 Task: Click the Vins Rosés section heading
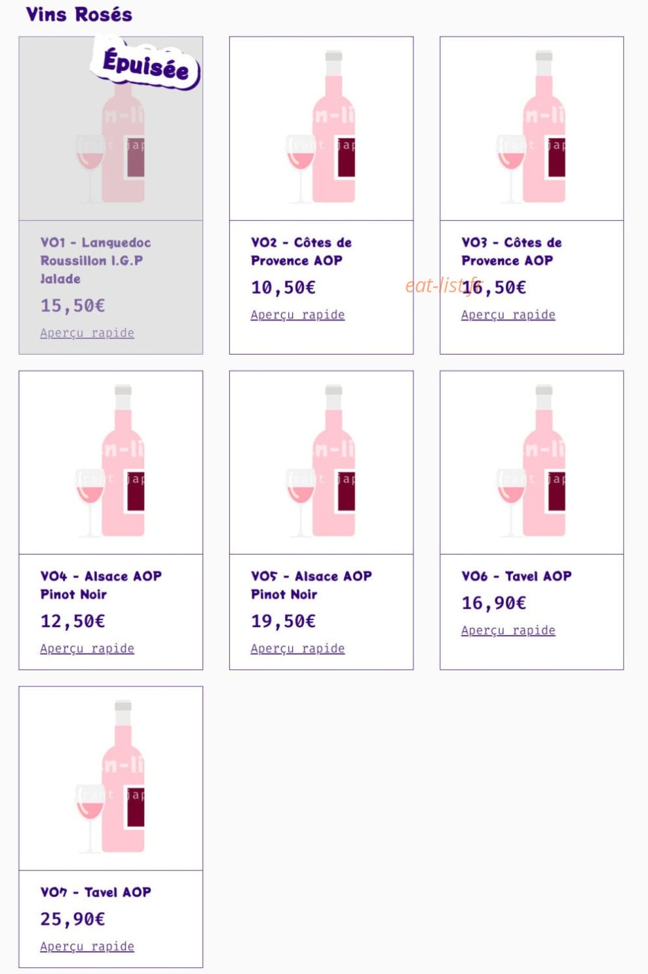coord(79,14)
